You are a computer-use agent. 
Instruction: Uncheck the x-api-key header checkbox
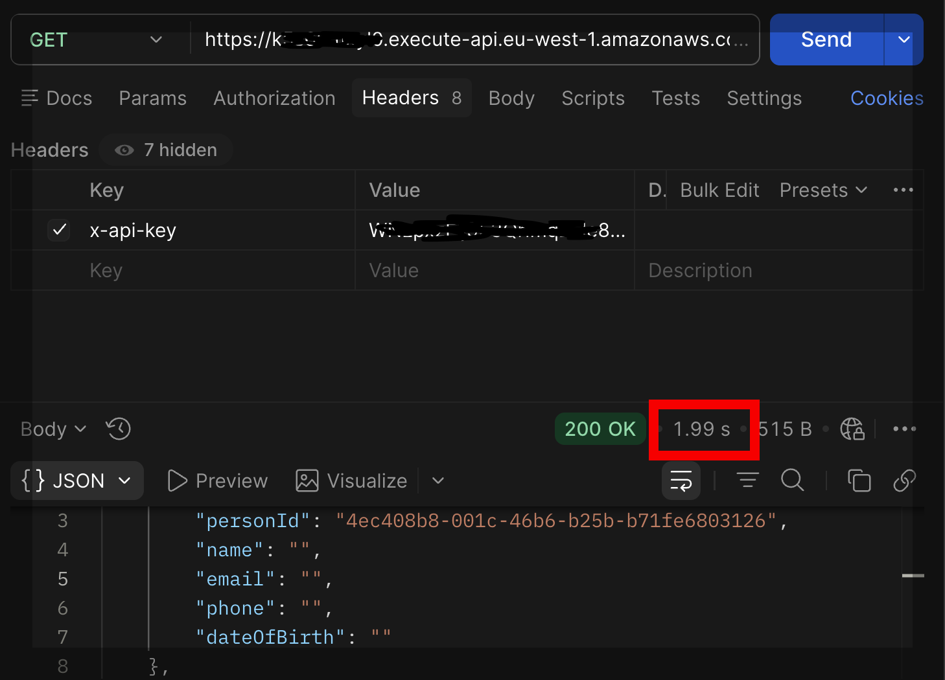(59, 230)
